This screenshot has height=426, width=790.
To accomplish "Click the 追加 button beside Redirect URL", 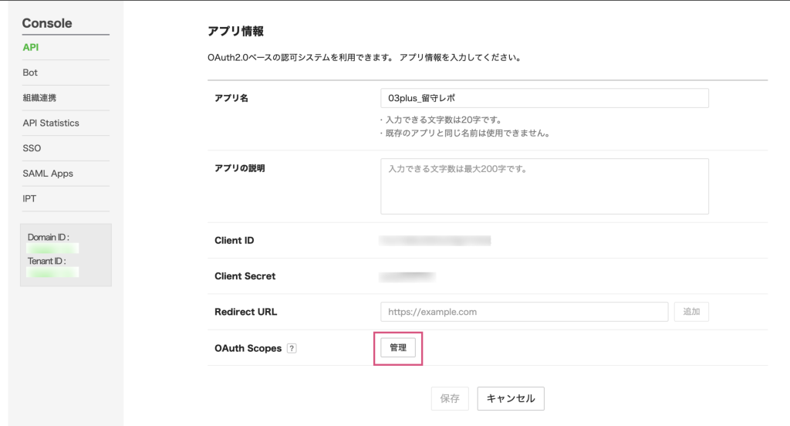I will pyautogui.click(x=691, y=312).
